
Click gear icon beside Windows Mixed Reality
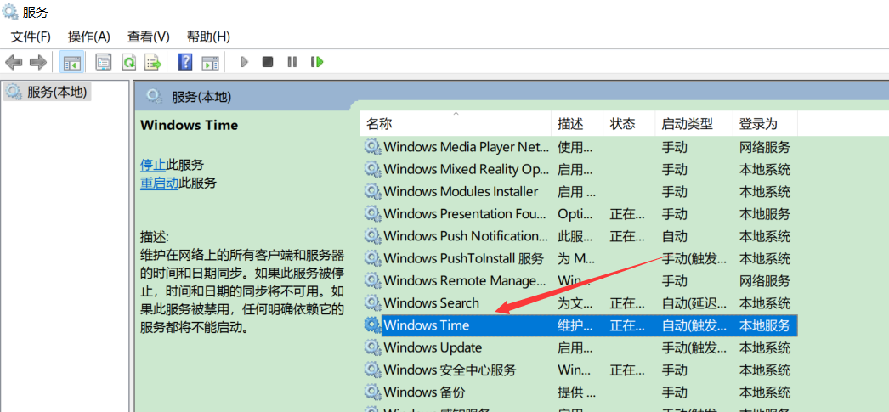(x=372, y=169)
